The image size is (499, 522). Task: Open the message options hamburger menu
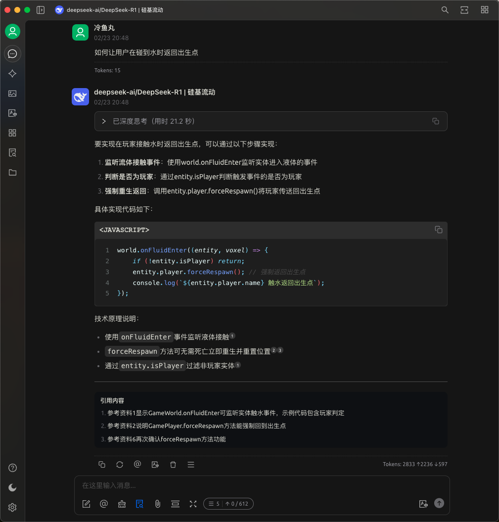191,465
